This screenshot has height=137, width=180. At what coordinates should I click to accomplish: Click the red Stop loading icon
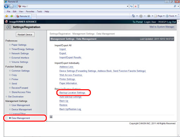coord(136,6)
